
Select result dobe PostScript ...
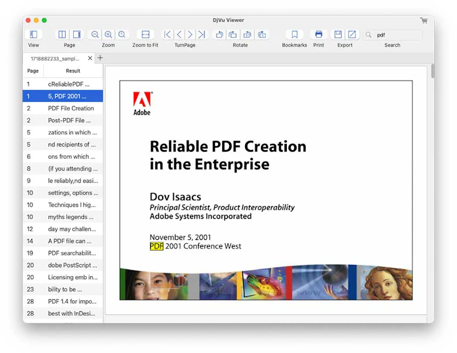pyautogui.click(x=63, y=265)
